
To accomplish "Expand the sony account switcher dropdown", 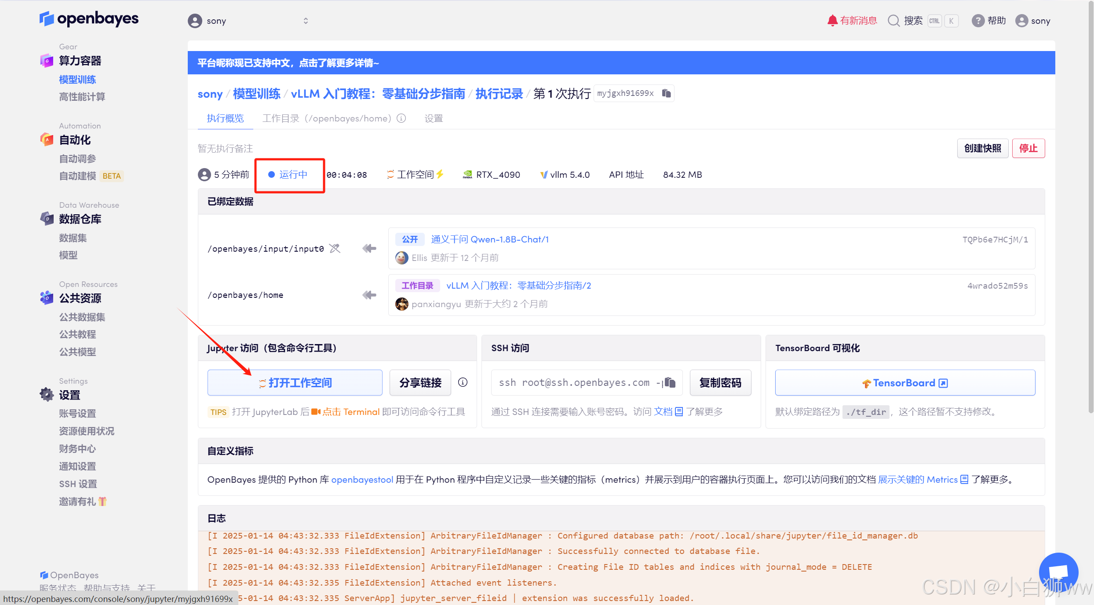I will tap(306, 21).
